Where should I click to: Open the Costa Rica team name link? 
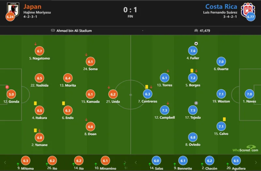[221, 7]
